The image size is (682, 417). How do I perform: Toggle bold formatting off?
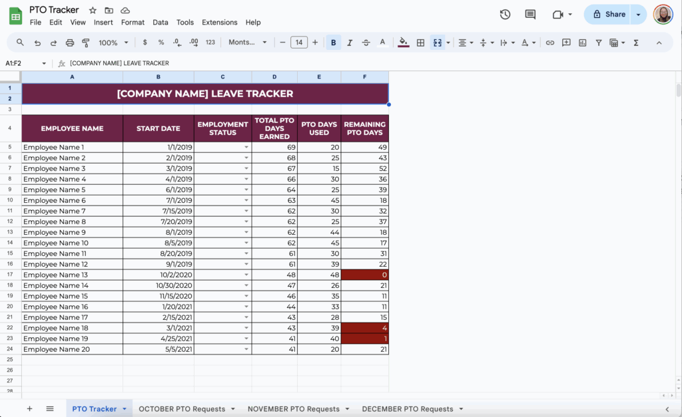pyautogui.click(x=333, y=41)
